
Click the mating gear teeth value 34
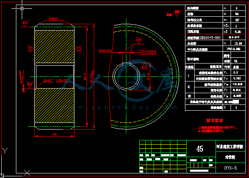[236, 61]
